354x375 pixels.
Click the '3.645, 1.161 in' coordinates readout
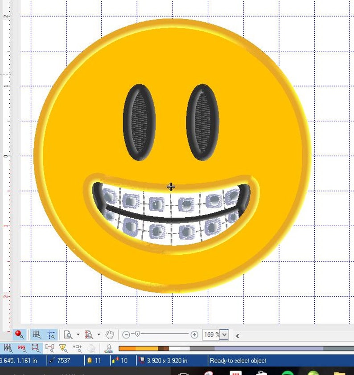[18, 360]
